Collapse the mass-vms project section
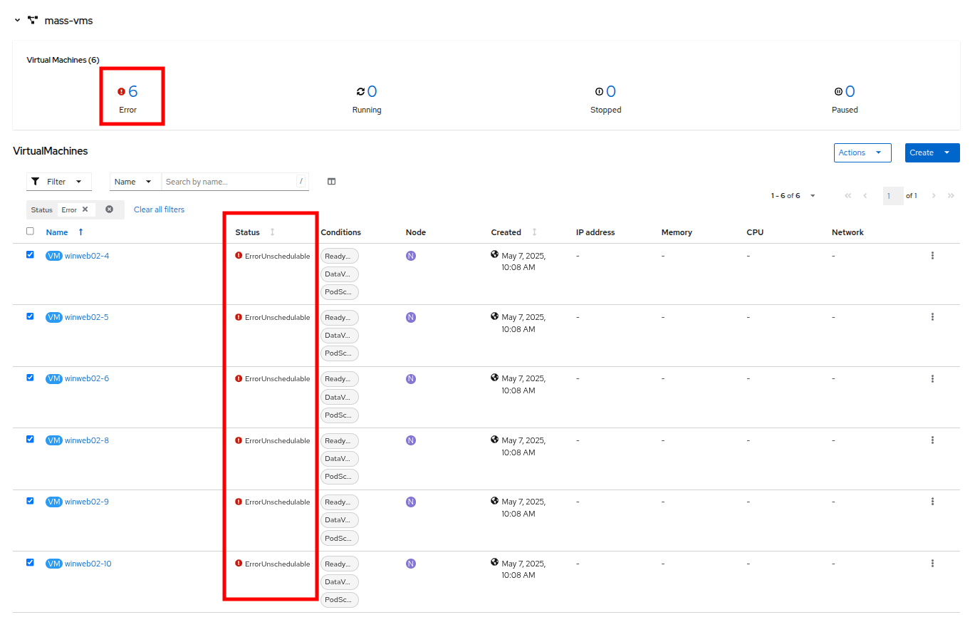The image size is (970, 637). coord(17,21)
